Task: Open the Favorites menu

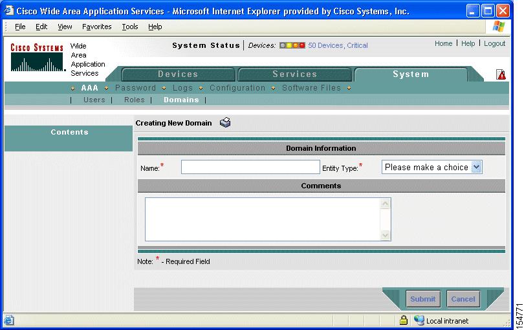Action: pos(97,27)
